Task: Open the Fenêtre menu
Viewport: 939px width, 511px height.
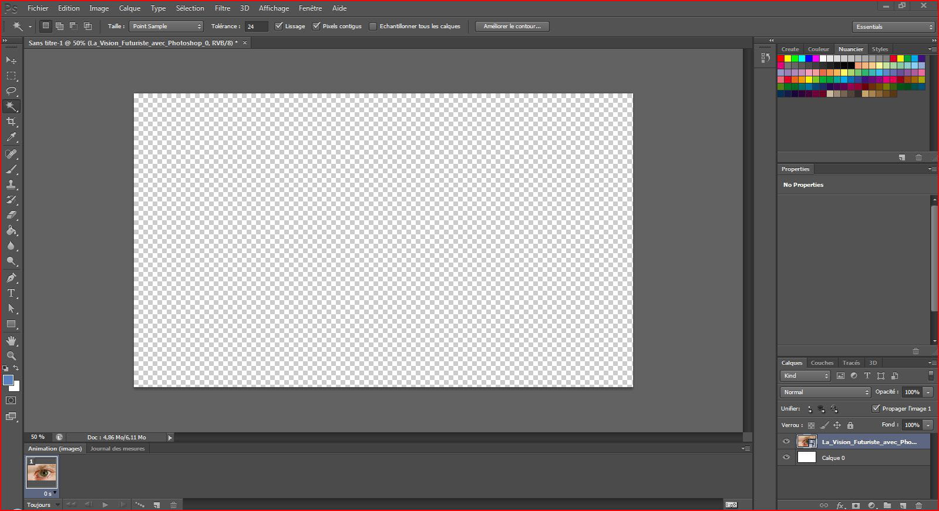Action: (310, 8)
